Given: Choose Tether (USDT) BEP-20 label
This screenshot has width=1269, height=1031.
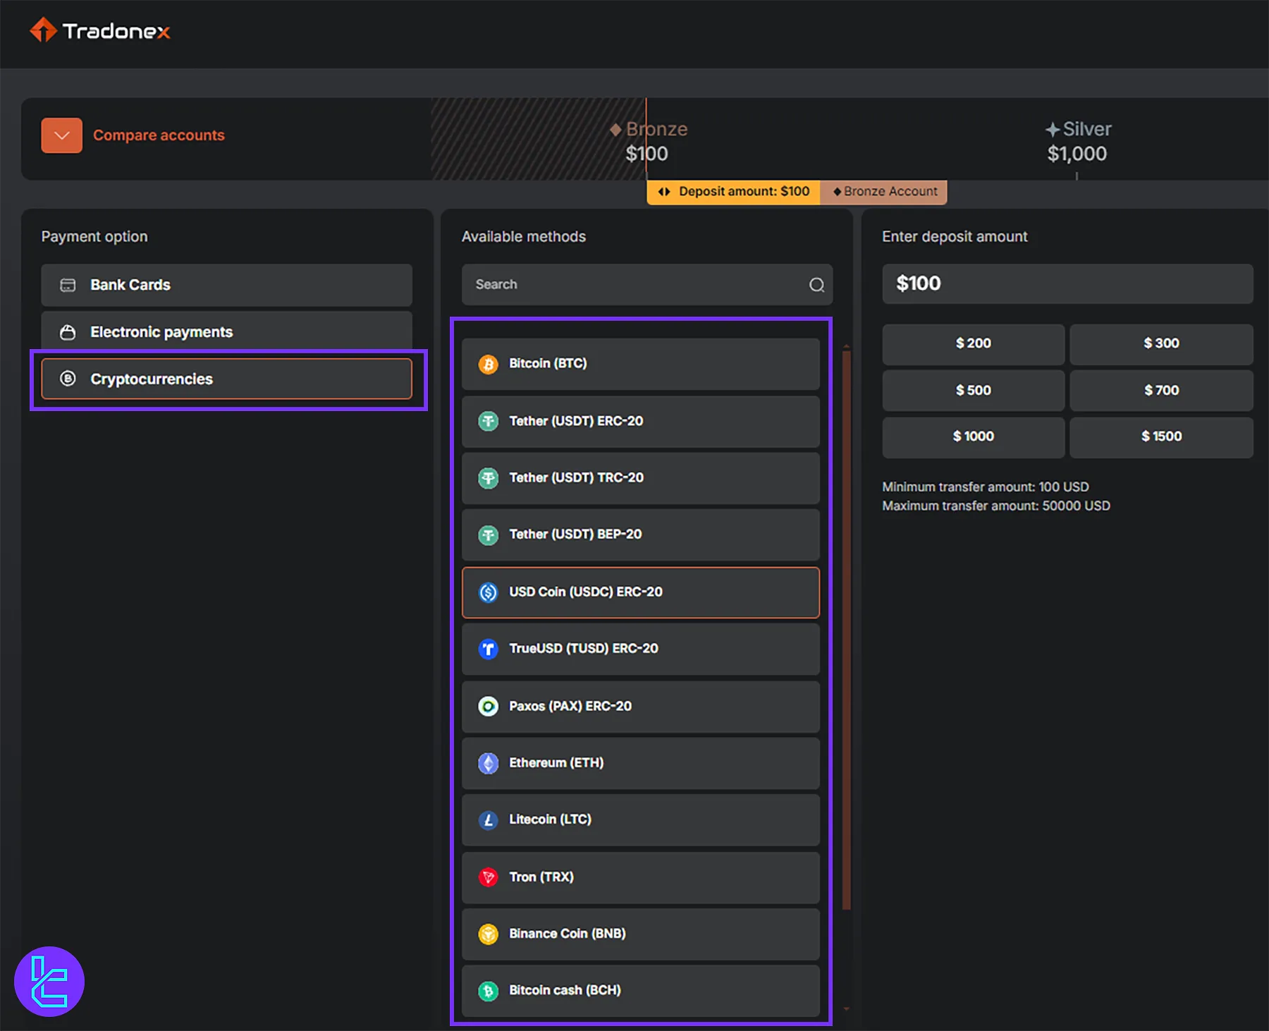Looking at the screenshot, I should [575, 534].
